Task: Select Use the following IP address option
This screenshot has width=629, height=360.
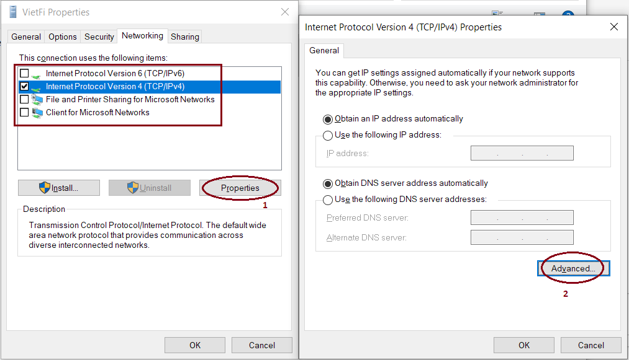Action: click(x=328, y=136)
